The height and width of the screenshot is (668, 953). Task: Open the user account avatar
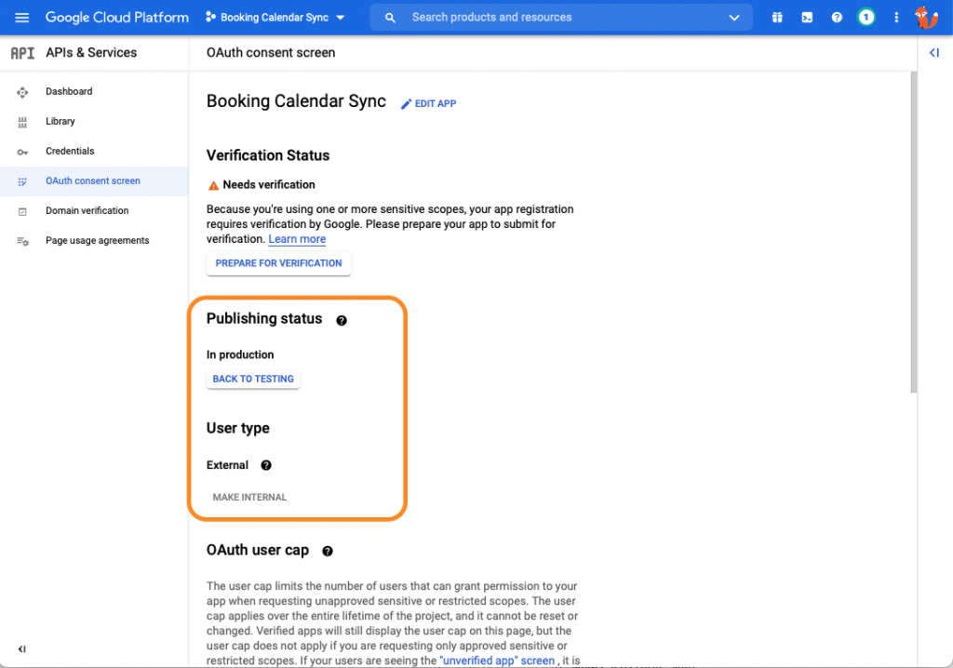coord(926,17)
